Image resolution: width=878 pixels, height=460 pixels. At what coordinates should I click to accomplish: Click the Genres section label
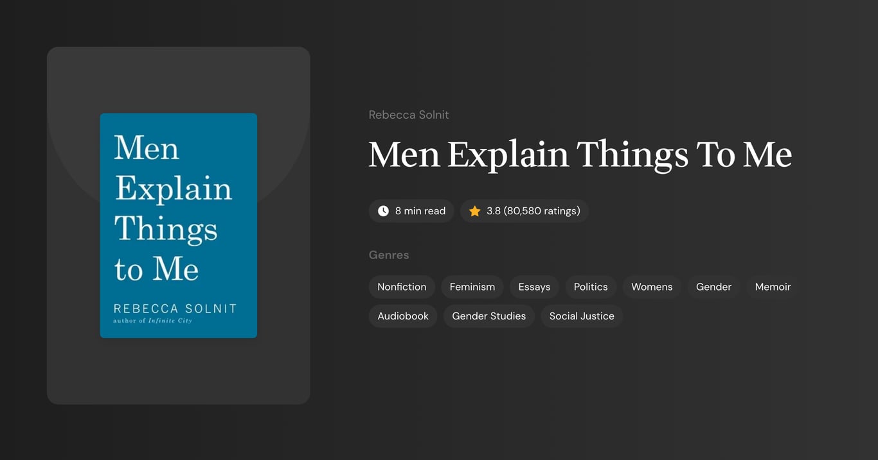pyautogui.click(x=389, y=255)
